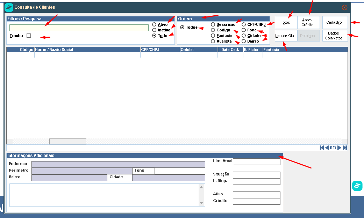Order results by Fantasia
The width and height of the screenshot is (364, 218).
pyautogui.click(x=213, y=36)
